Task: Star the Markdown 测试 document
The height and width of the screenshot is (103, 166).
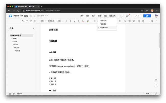Action: point(31,16)
